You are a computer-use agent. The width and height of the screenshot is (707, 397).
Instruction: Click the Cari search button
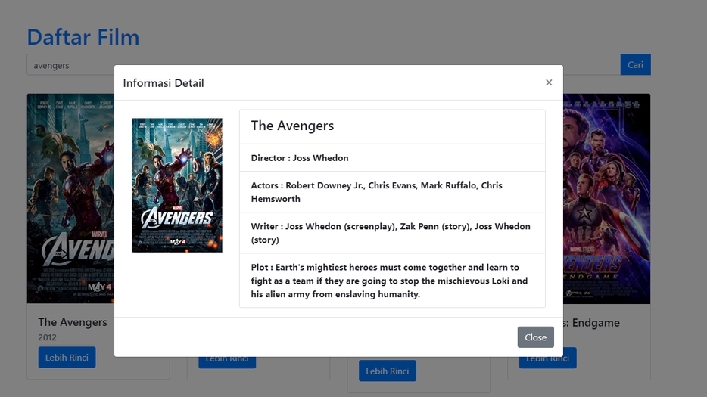point(635,64)
